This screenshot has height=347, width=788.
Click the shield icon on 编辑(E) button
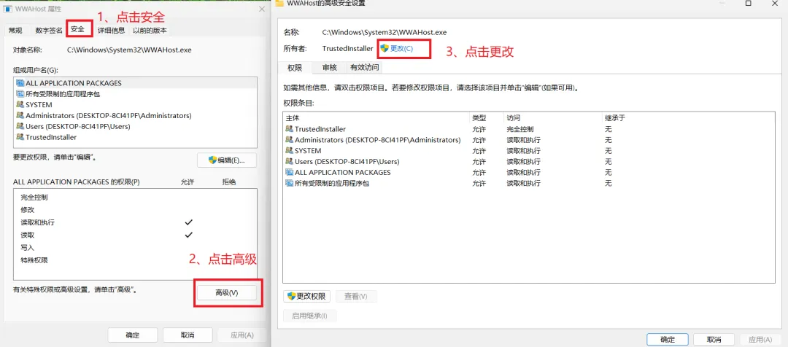212,160
